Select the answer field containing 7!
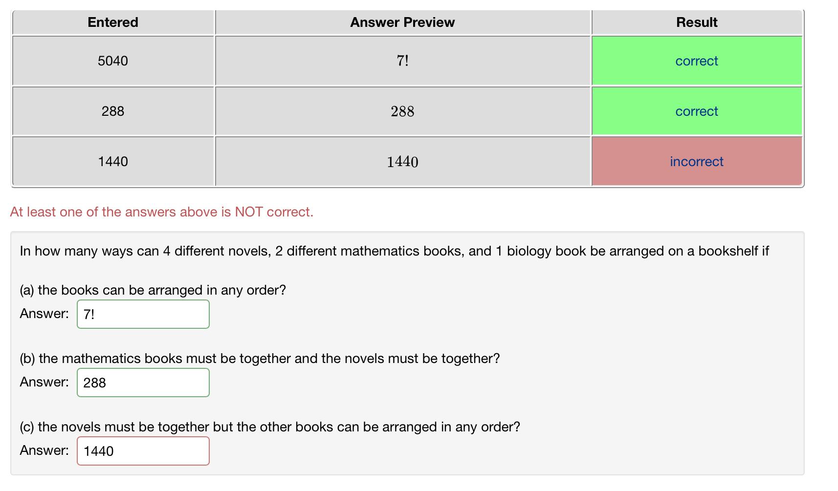838x491 pixels. (x=143, y=314)
